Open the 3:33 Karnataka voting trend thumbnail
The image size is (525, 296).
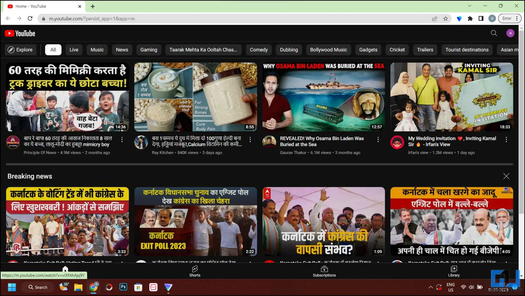pyautogui.click(x=67, y=221)
